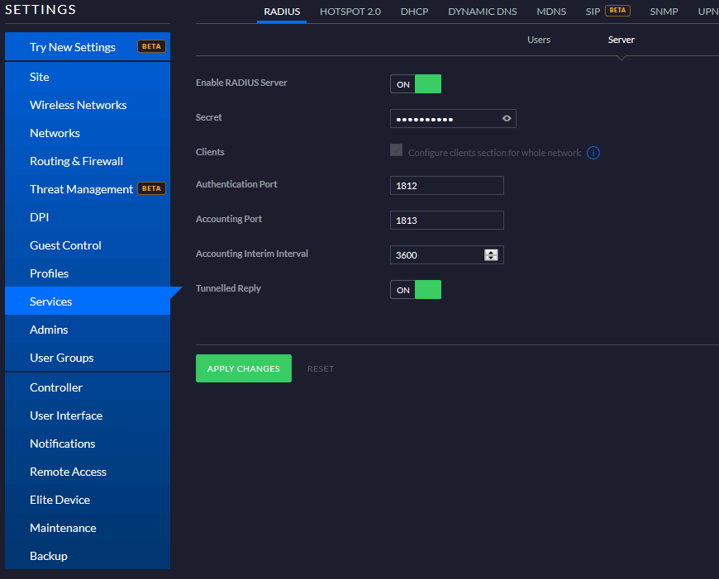Screen dimensions: 719x579
Task: Click the Apply Changes button
Action: point(244,368)
